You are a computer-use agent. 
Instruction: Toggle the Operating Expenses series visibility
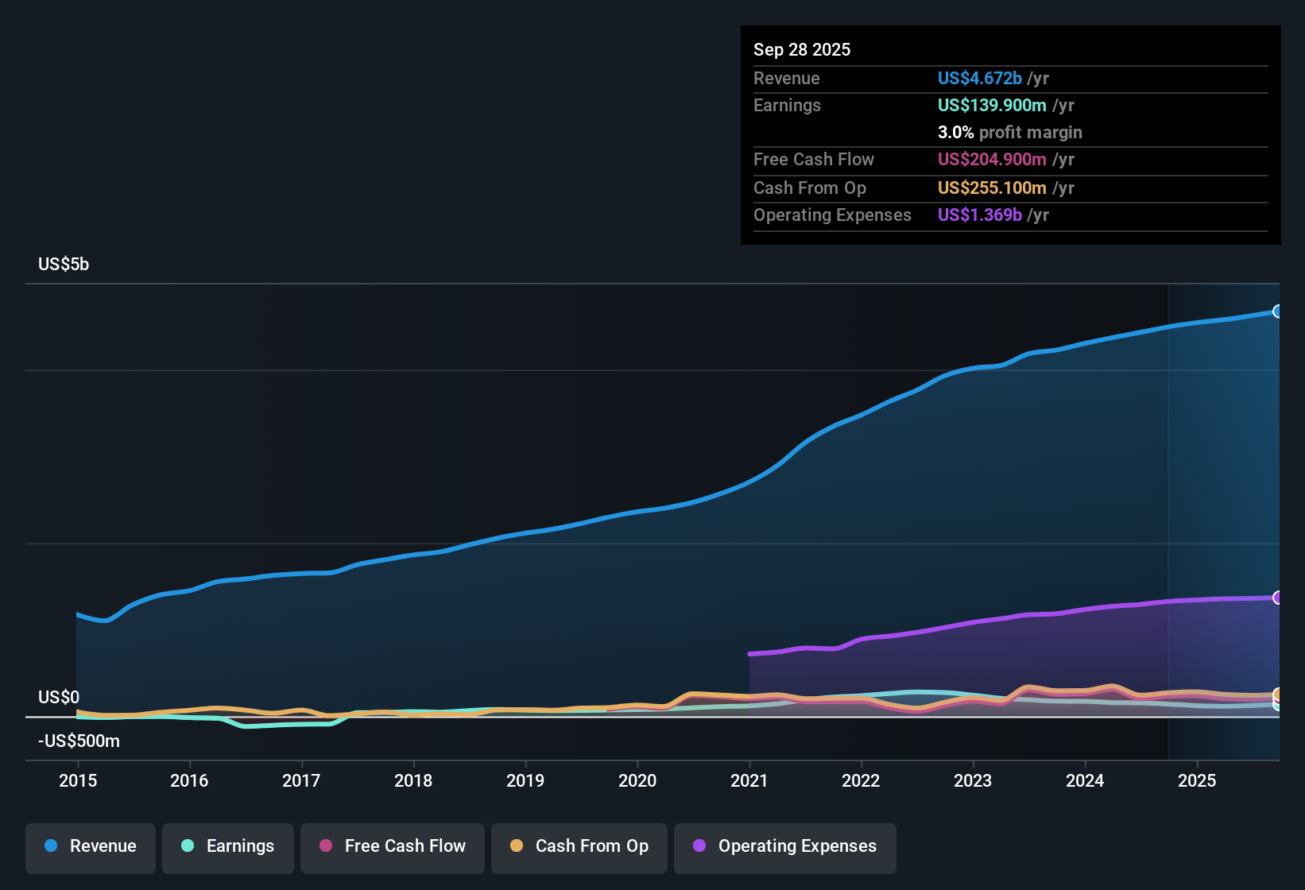tap(784, 846)
